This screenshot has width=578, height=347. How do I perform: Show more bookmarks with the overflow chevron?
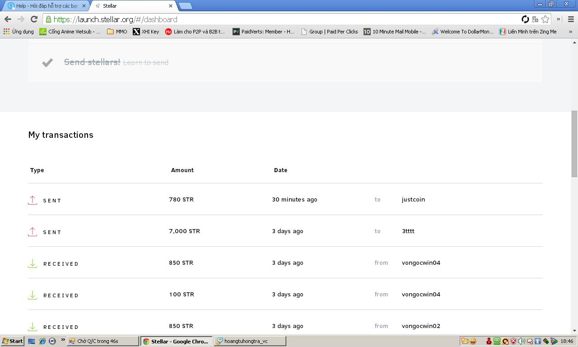point(570,32)
